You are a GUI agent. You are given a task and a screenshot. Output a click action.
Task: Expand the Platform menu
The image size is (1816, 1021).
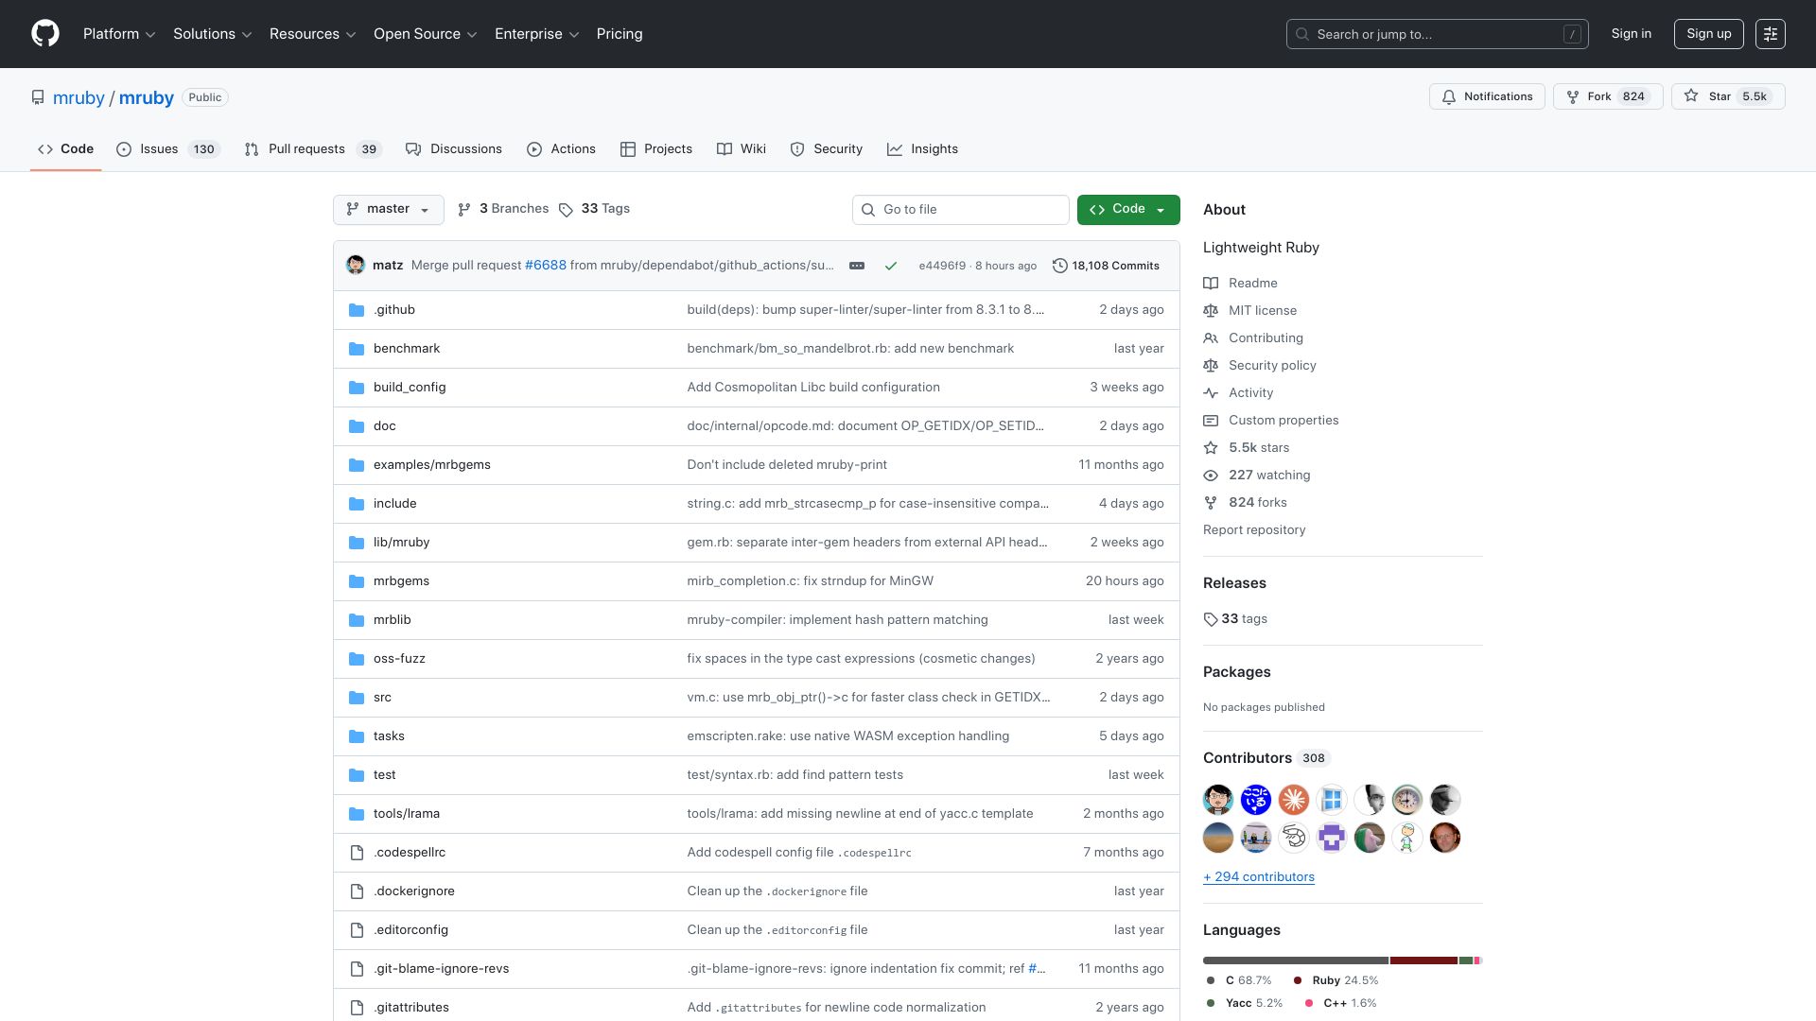point(118,34)
